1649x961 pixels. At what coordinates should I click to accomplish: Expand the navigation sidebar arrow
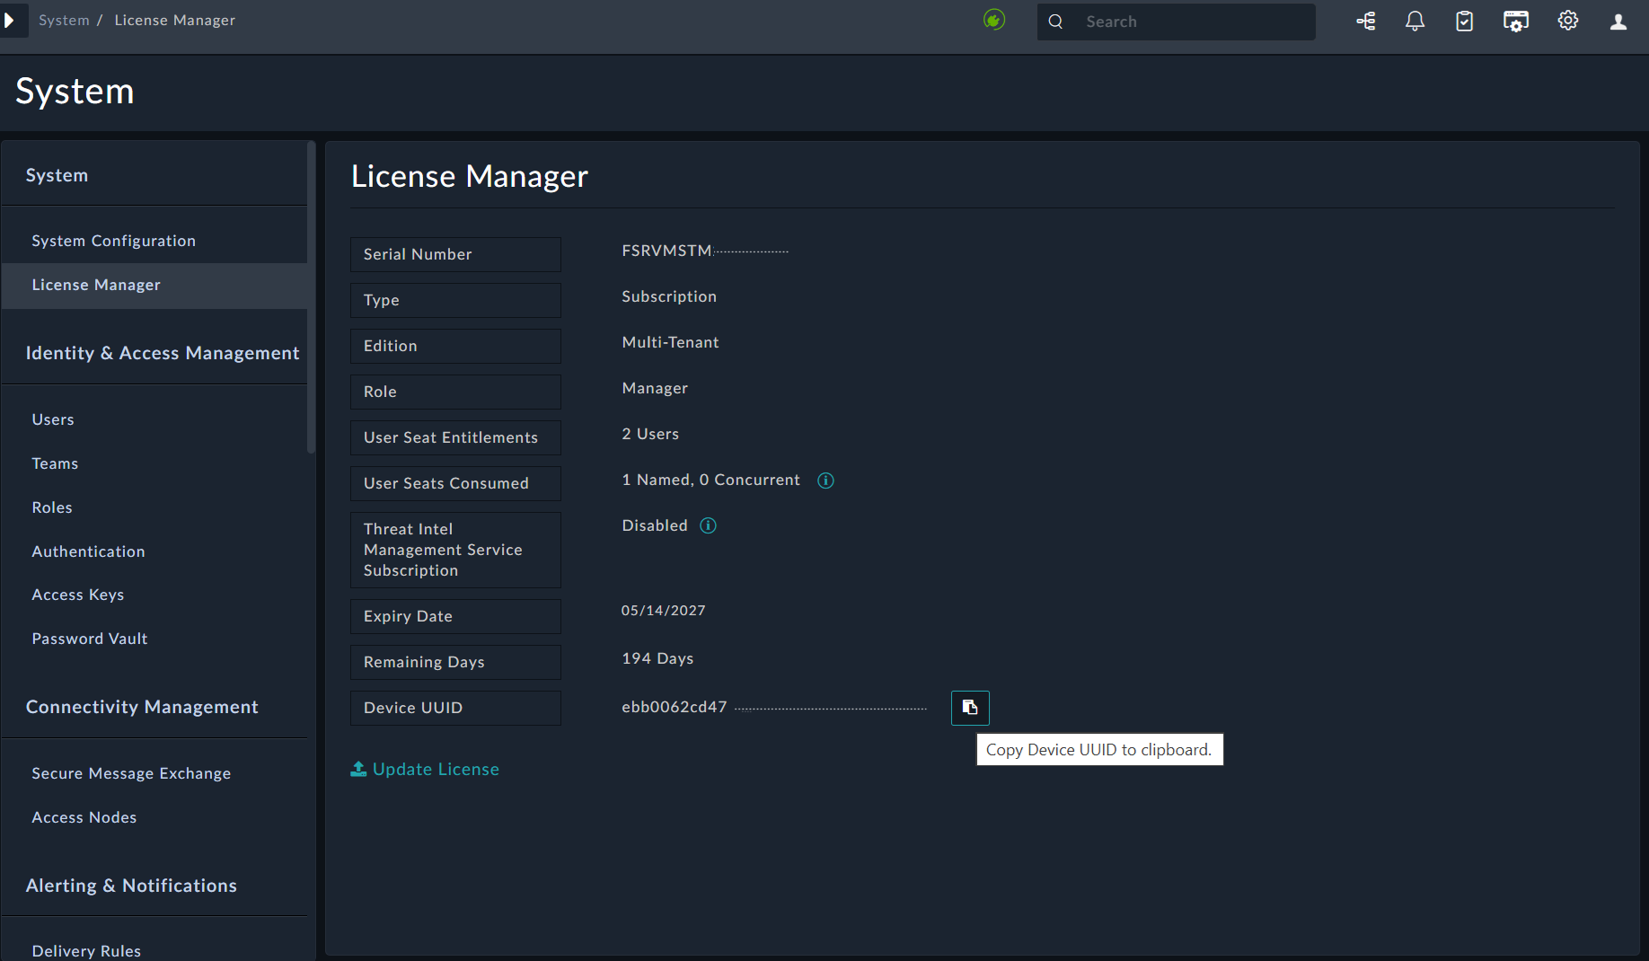(x=10, y=20)
